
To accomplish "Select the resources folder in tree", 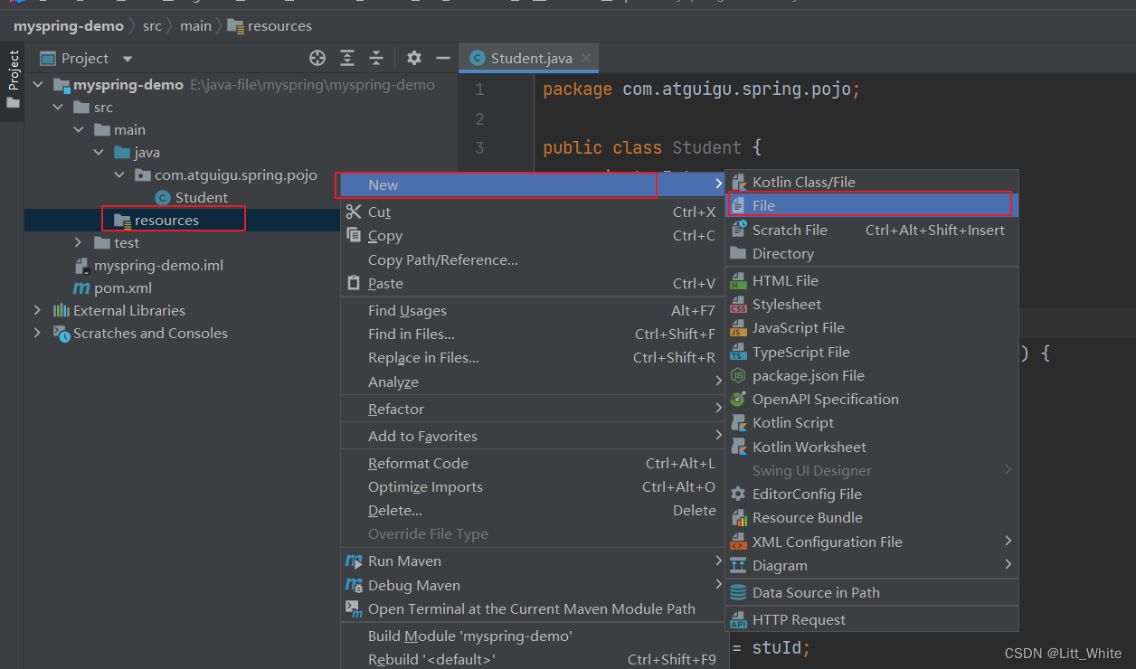I will pyautogui.click(x=166, y=221).
